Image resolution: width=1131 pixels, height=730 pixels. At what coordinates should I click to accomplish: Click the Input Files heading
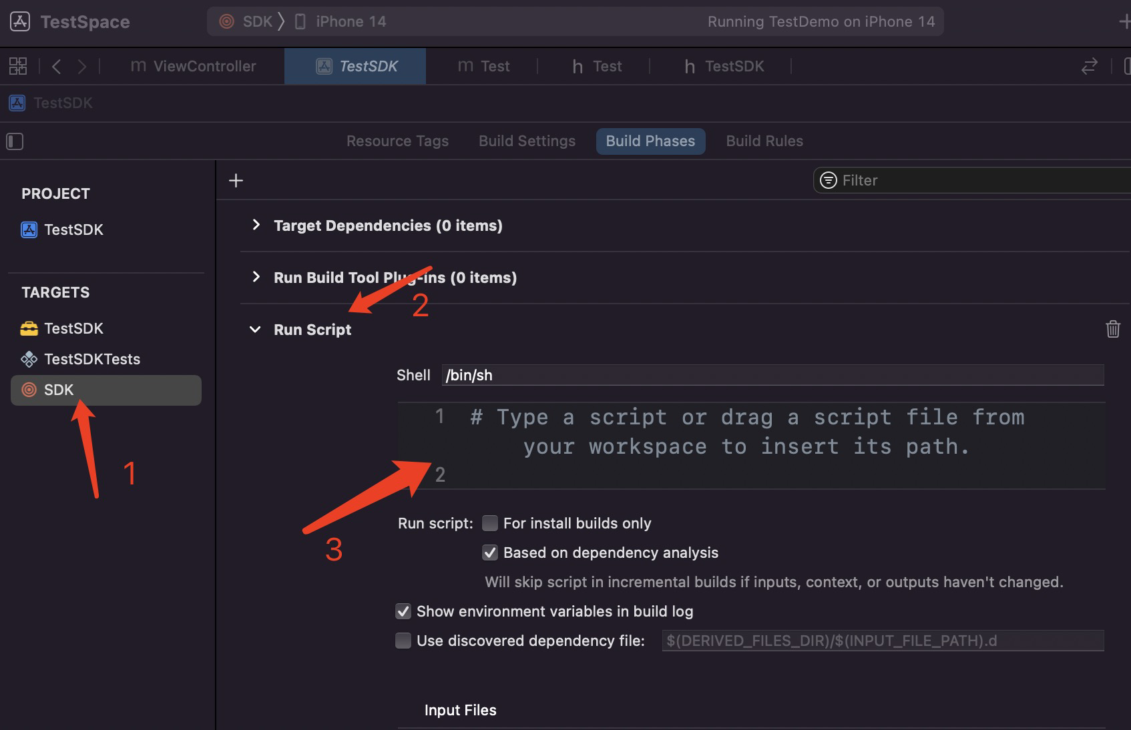click(461, 710)
